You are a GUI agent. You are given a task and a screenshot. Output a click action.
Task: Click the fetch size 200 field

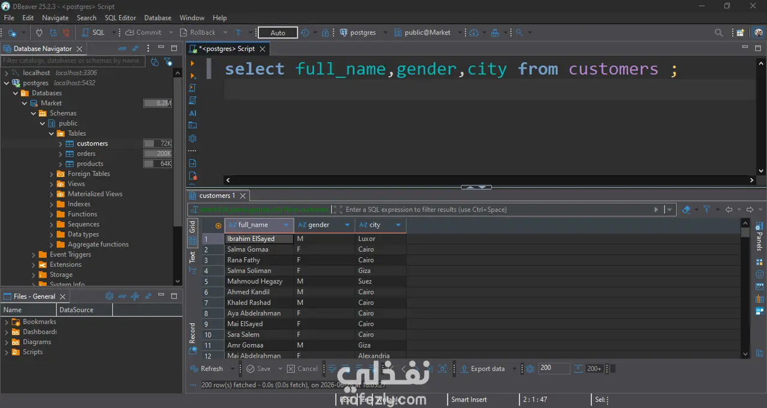(554, 369)
